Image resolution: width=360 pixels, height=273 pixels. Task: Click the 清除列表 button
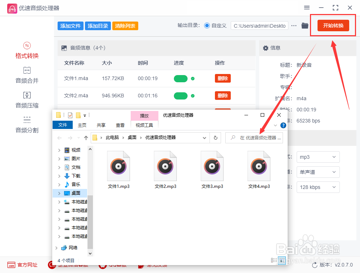pyautogui.click(x=125, y=26)
